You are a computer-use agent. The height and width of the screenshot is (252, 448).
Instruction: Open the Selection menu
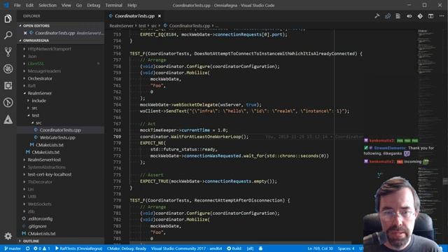pos(48,5)
